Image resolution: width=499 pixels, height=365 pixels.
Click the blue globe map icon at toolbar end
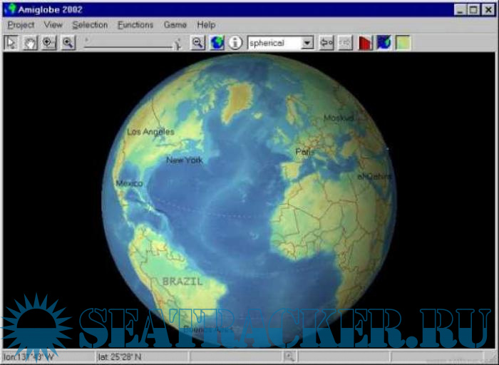[x=384, y=43]
